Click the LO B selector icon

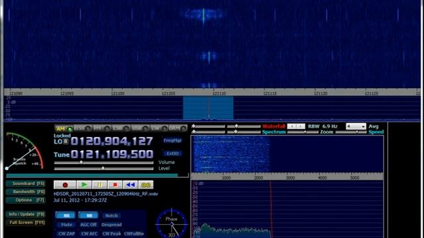(66, 141)
